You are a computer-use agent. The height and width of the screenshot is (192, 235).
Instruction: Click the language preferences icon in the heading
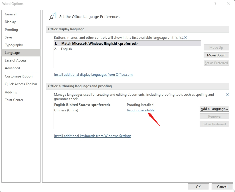pos(53,17)
